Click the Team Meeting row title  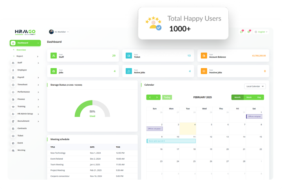click(57, 165)
